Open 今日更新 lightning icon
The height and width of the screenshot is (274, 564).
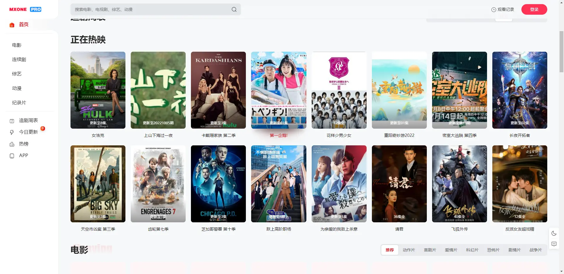click(12, 132)
